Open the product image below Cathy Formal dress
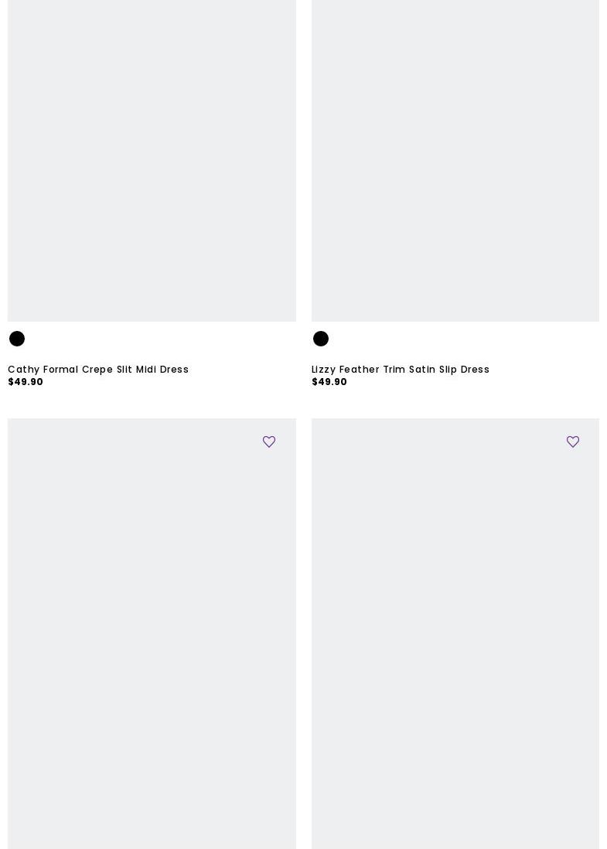The height and width of the screenshot is (849, 607). point(152,633)
